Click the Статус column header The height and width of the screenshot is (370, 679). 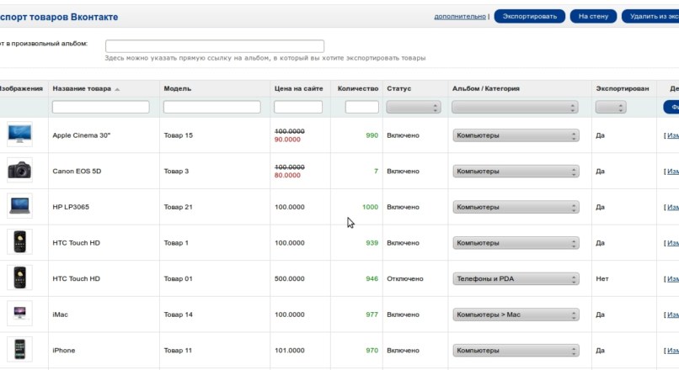pyautogui.click(x=398, y=88)
